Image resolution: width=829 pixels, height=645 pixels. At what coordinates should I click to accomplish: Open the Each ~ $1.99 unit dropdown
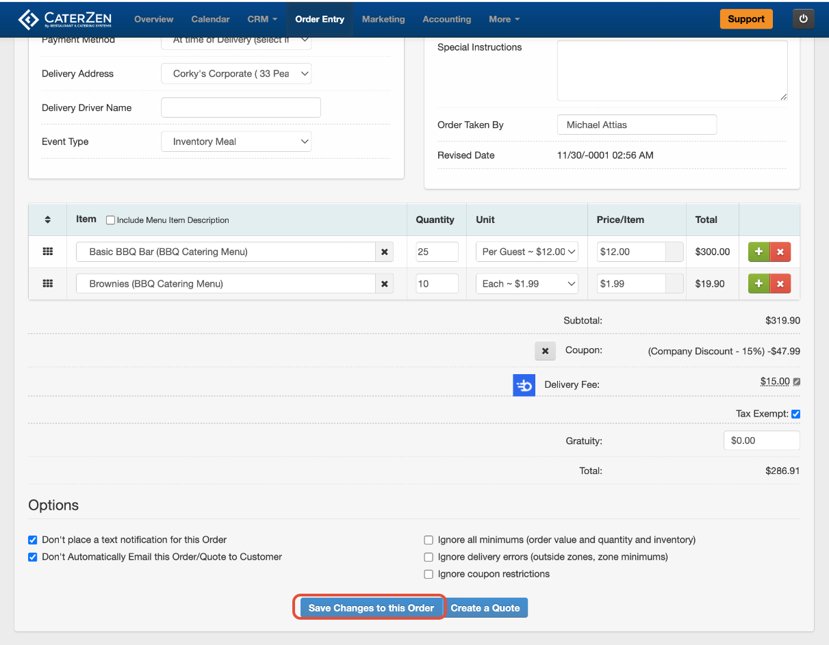tap(527, 283)
